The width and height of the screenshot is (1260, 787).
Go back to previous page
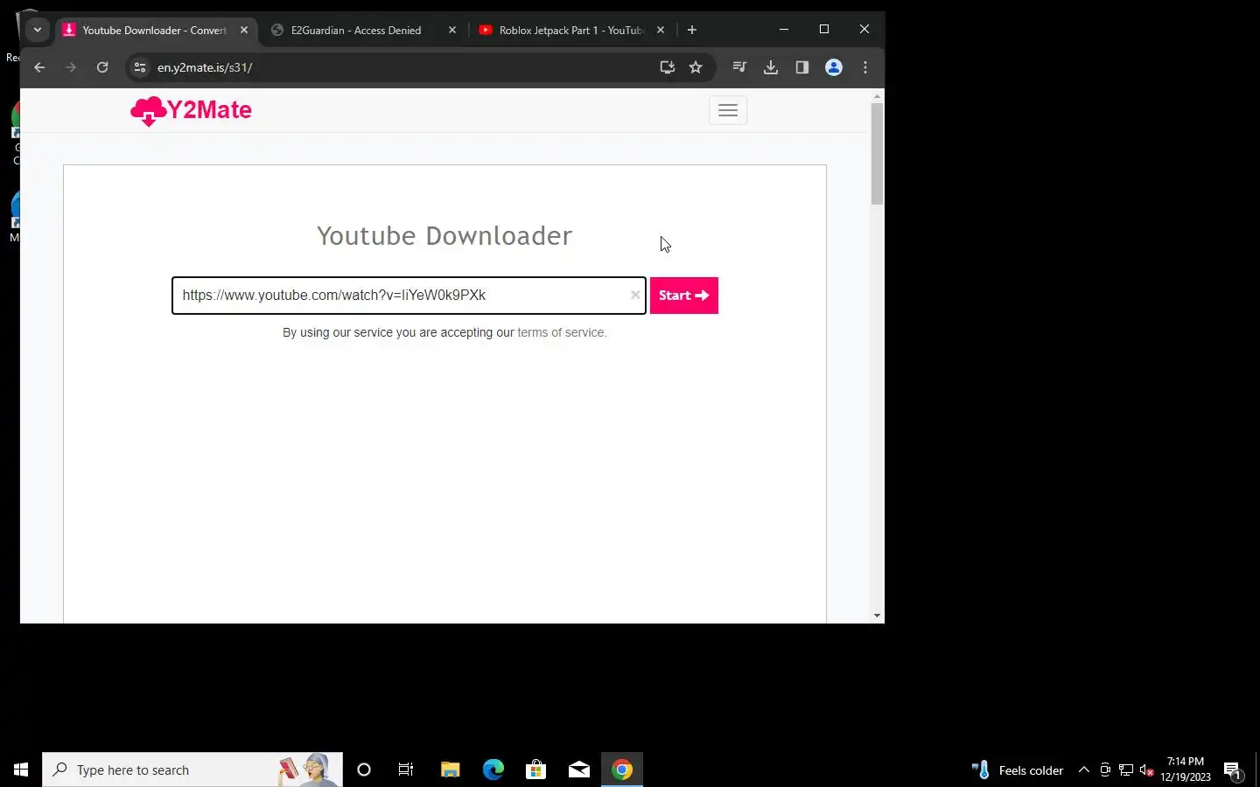point(39,67)
